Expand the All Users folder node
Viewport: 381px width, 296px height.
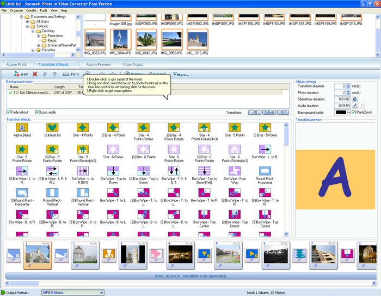pos(27,21)
